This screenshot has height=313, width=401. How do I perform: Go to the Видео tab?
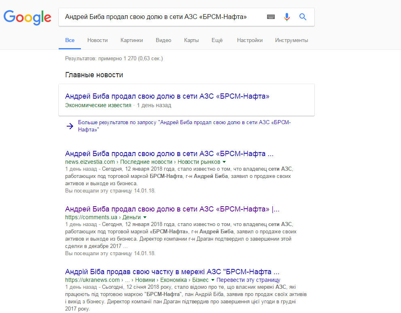click(163, 40)
